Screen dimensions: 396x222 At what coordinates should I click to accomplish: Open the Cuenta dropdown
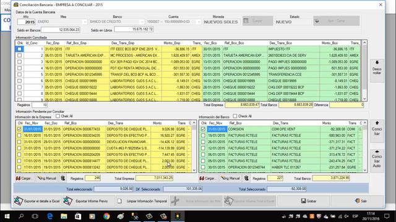199,22
